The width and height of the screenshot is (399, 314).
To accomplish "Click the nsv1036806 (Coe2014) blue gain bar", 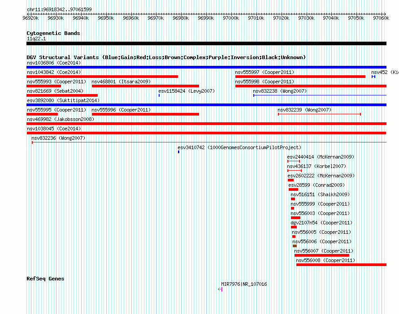I will pos(206,67).
